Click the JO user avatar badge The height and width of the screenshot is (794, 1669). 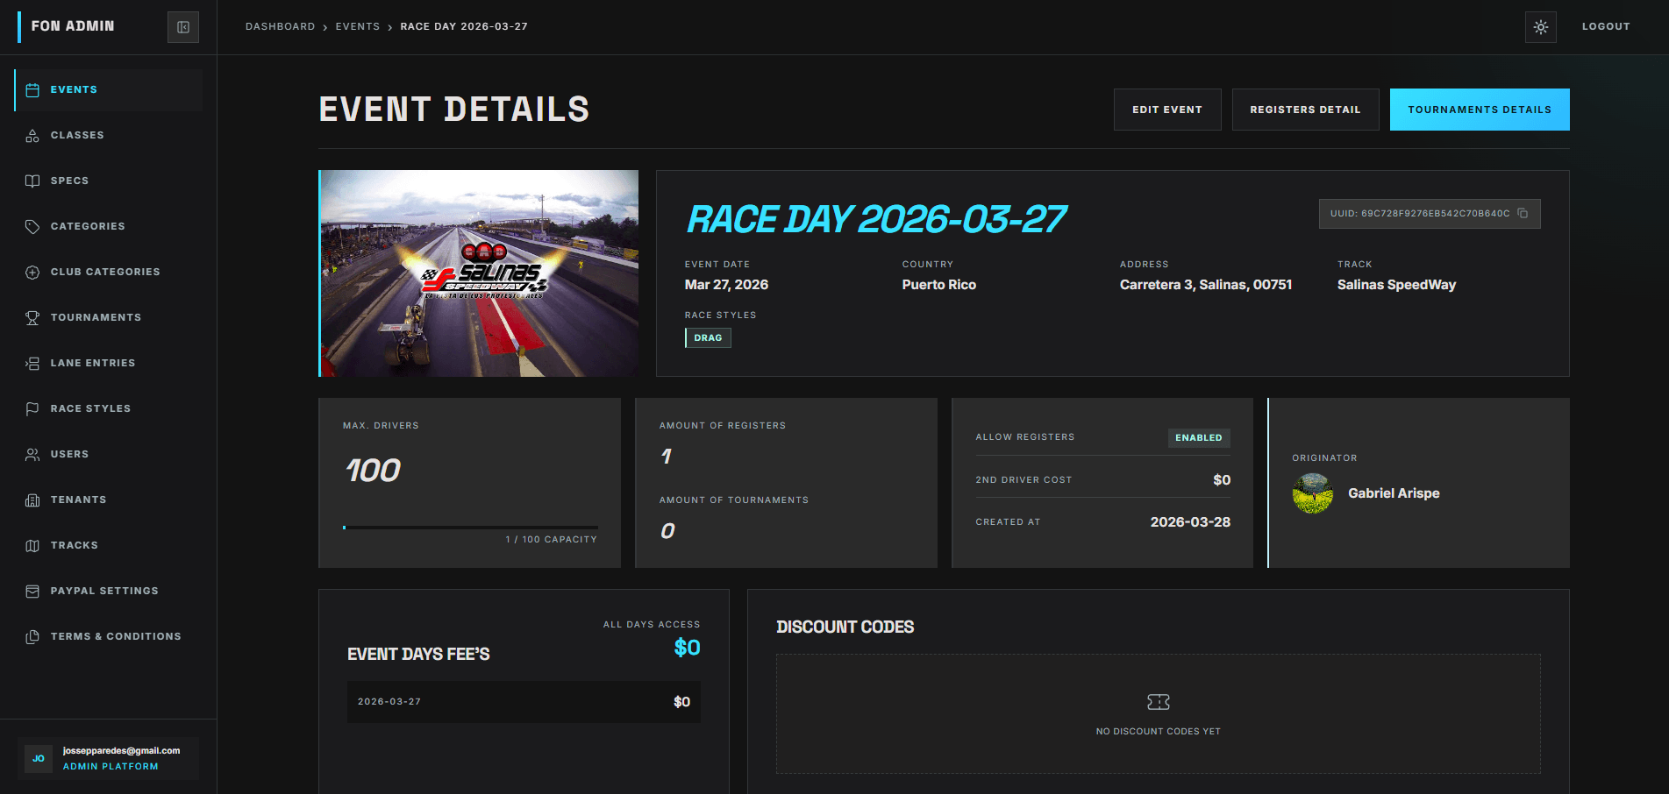39,759
